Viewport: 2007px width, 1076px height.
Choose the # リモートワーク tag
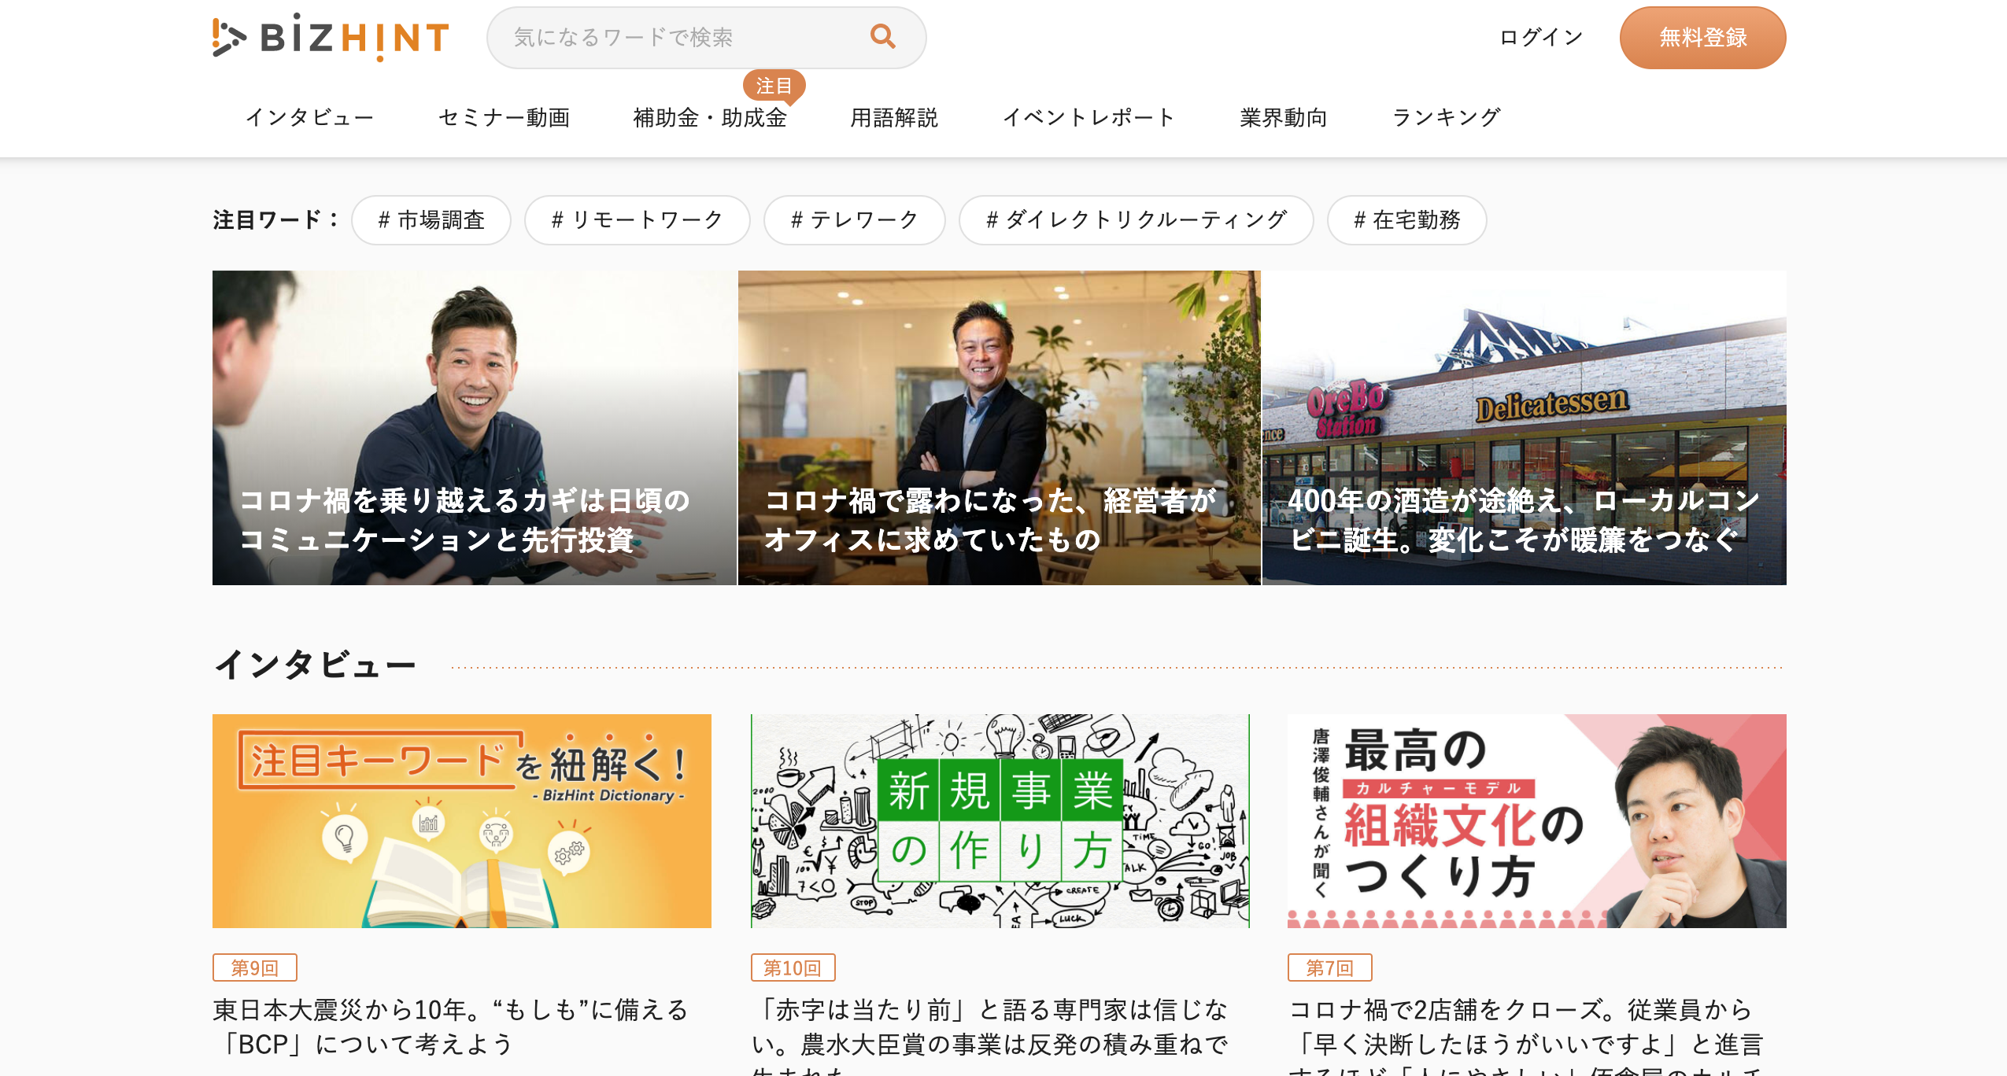point(637,220)
